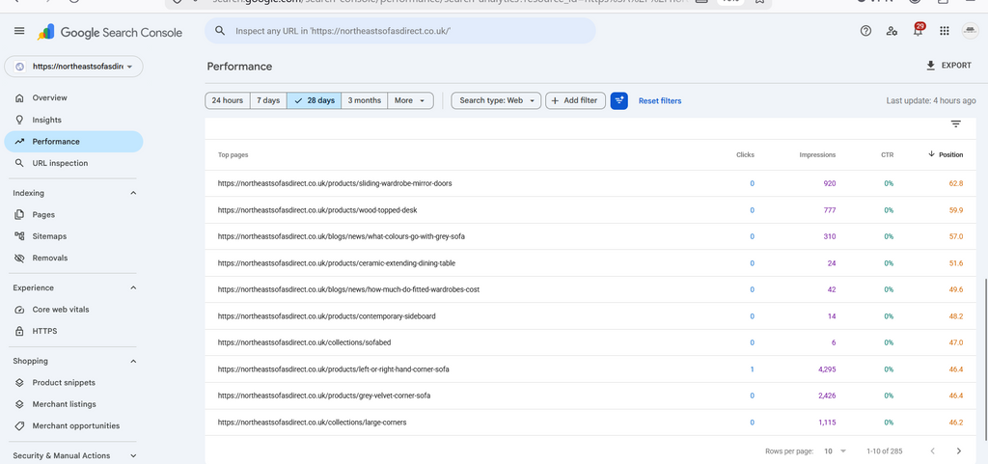
Task: Open Pages under Indexing
Action: coord(73,215)
